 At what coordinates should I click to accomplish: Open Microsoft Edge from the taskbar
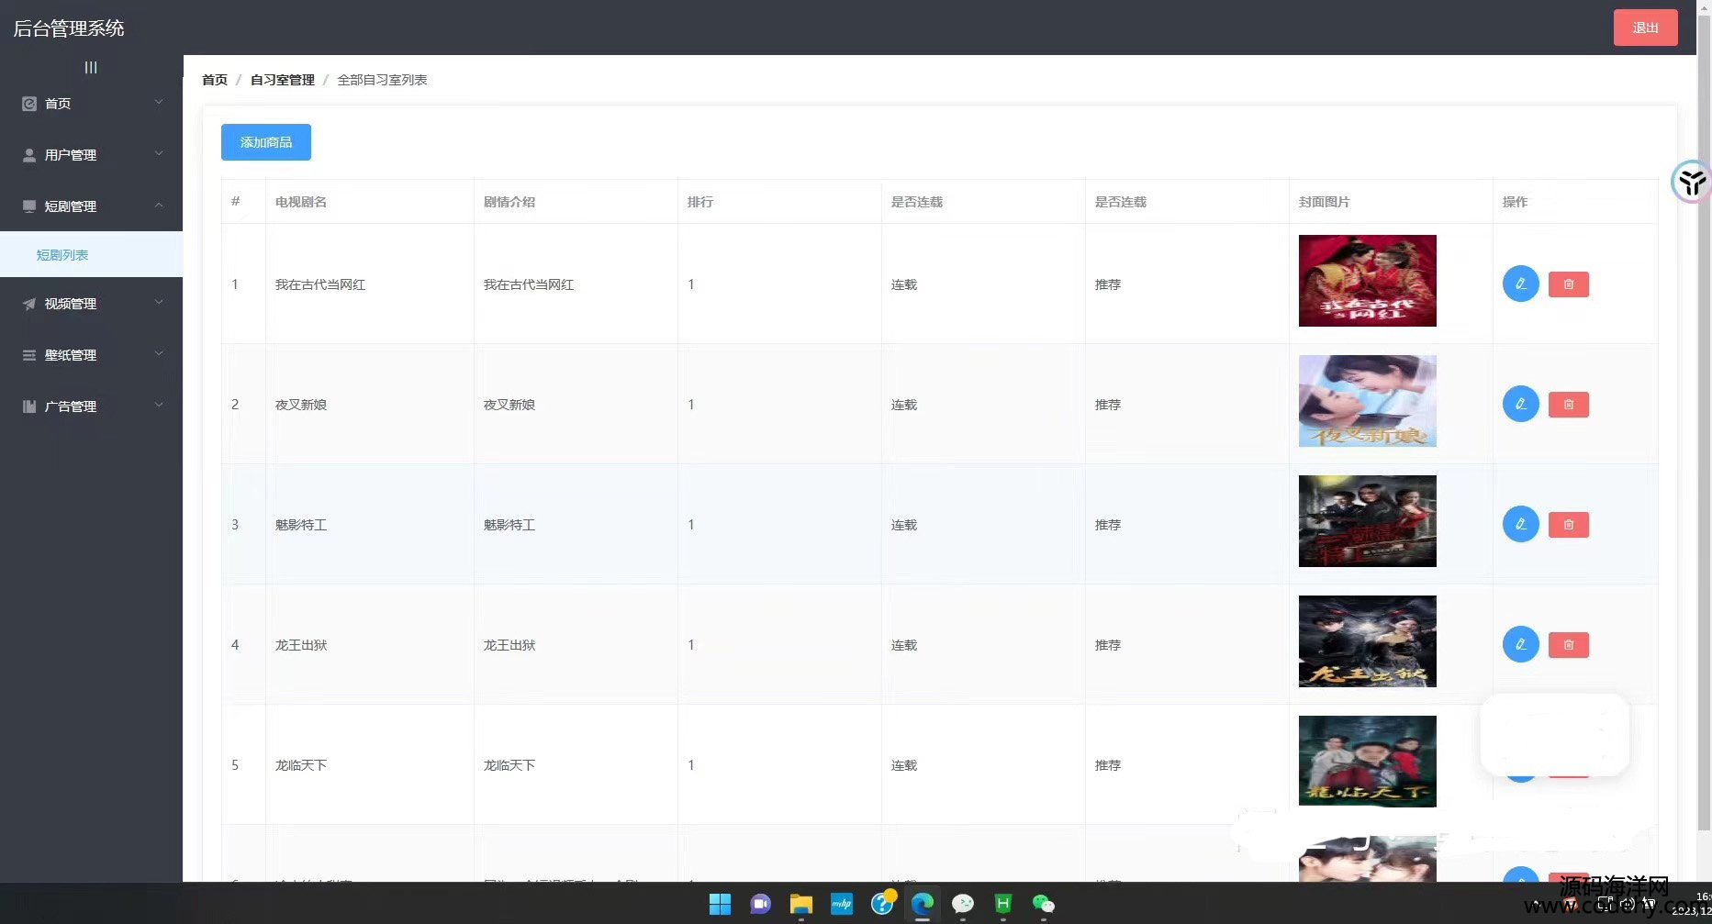(922, 904)
